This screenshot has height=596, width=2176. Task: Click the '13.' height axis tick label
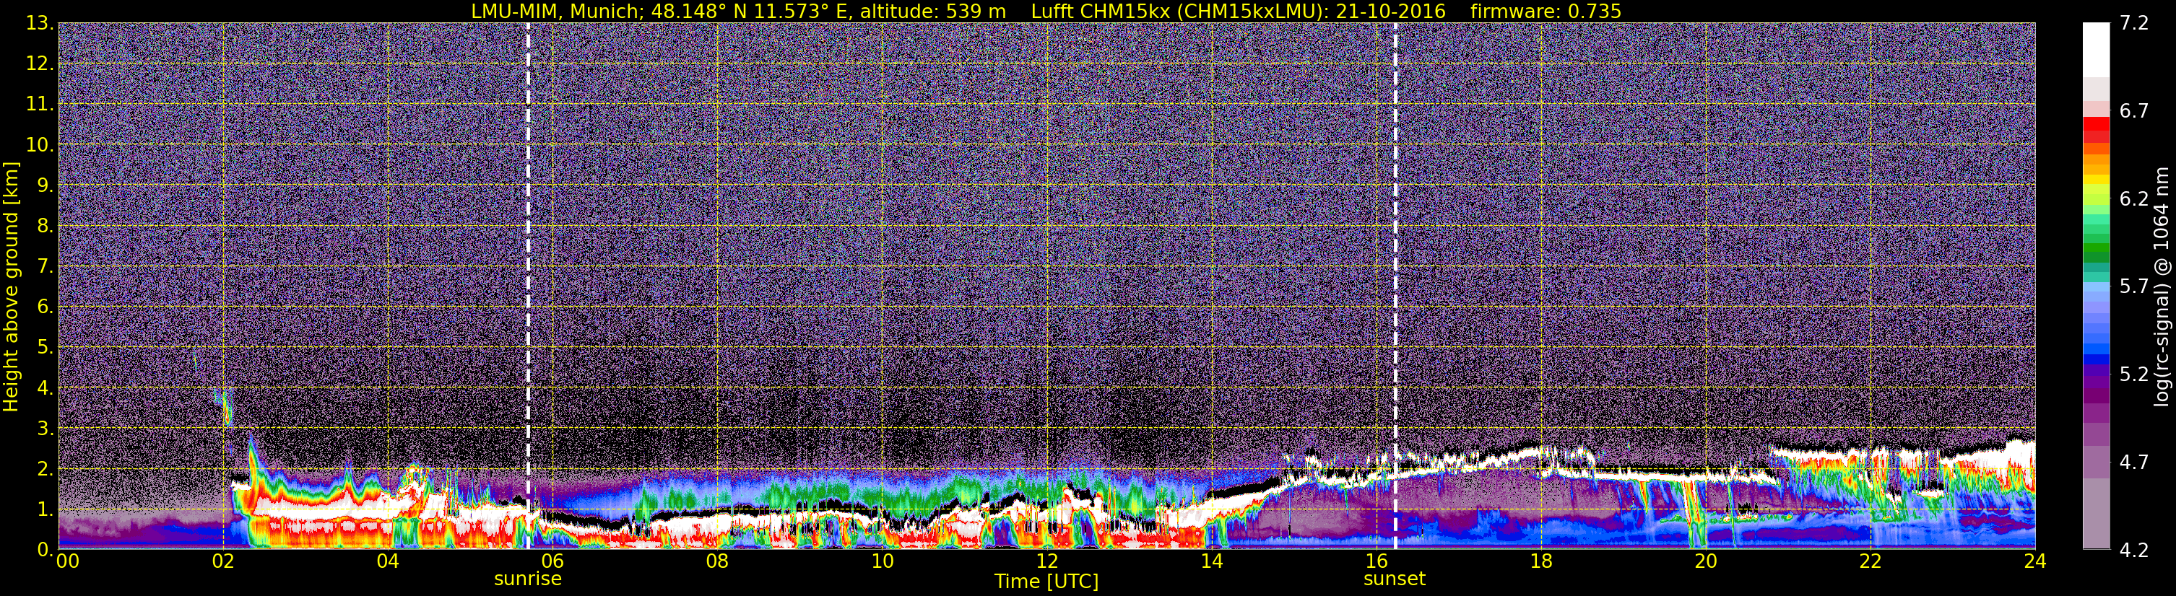point(40,23)
